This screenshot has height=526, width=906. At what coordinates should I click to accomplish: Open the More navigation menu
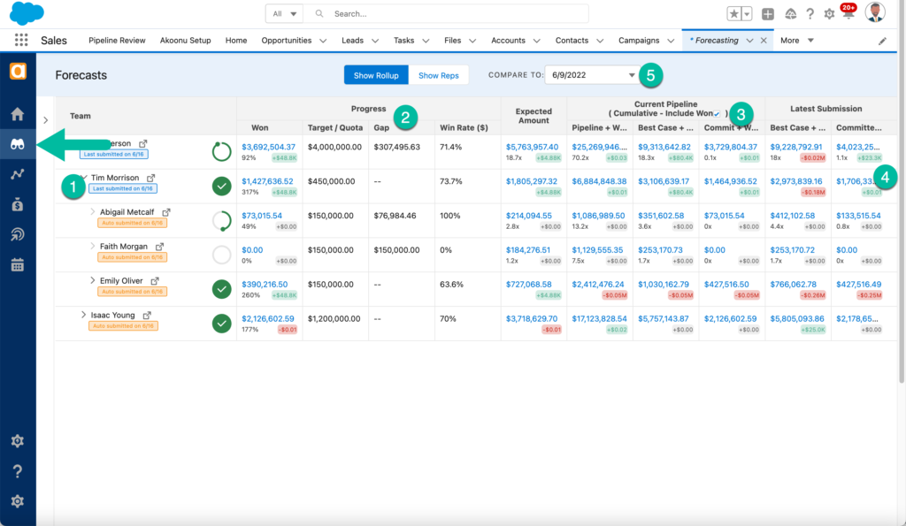[796, 41]
